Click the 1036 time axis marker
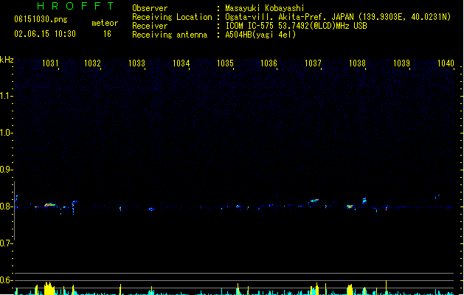Screen dimensions: 464x295 [x=269, y=63]
